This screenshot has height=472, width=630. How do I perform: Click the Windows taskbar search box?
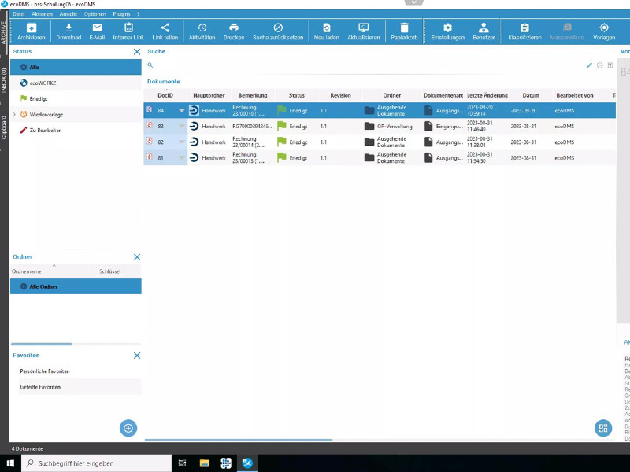[x=96, y=463]
